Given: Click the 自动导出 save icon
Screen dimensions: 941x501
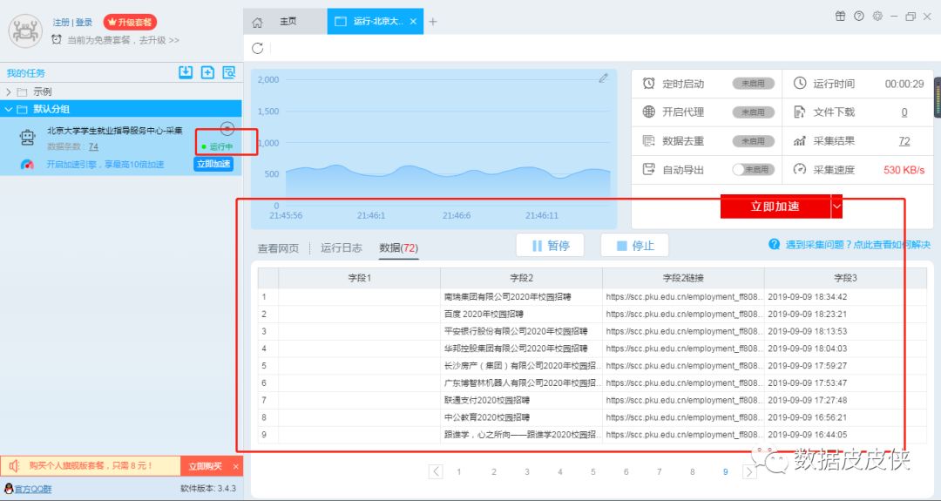Looking at the screenshot, I should [x=649, y=169].
